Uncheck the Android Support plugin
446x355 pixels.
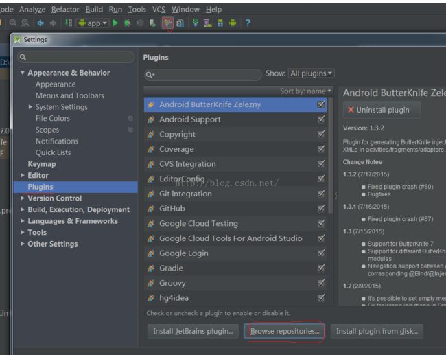point(321,119)
